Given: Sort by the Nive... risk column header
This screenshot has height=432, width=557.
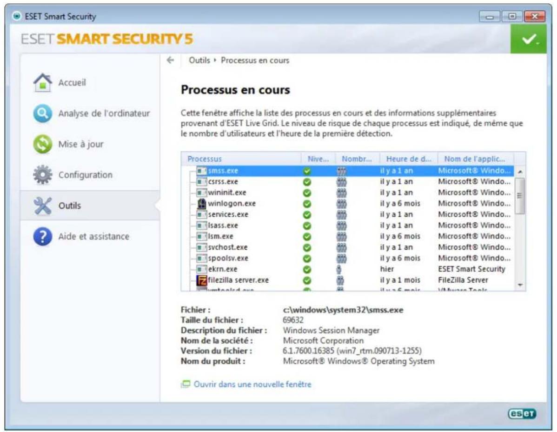Looking at the screenshot, I should coord(318,159).
